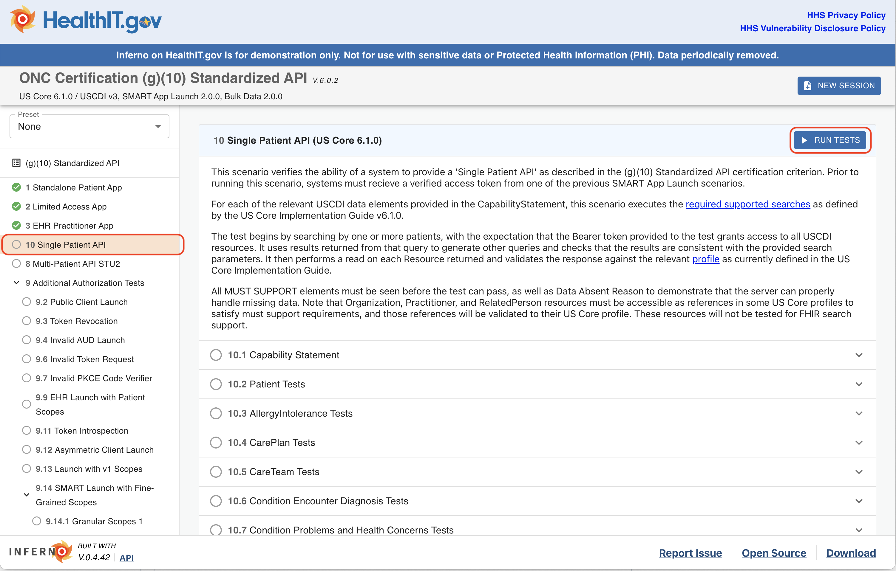Click the 10.7 Condition Problems and Health Concerns Tests title

340,530
